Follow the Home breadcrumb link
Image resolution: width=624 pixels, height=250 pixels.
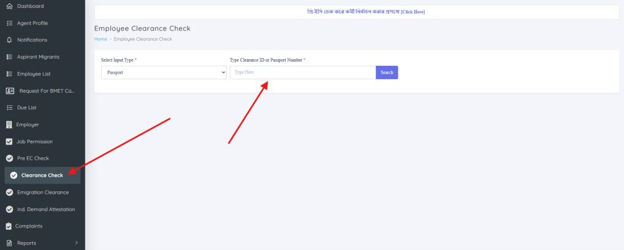pyautogui.click(x=101, y=39)
